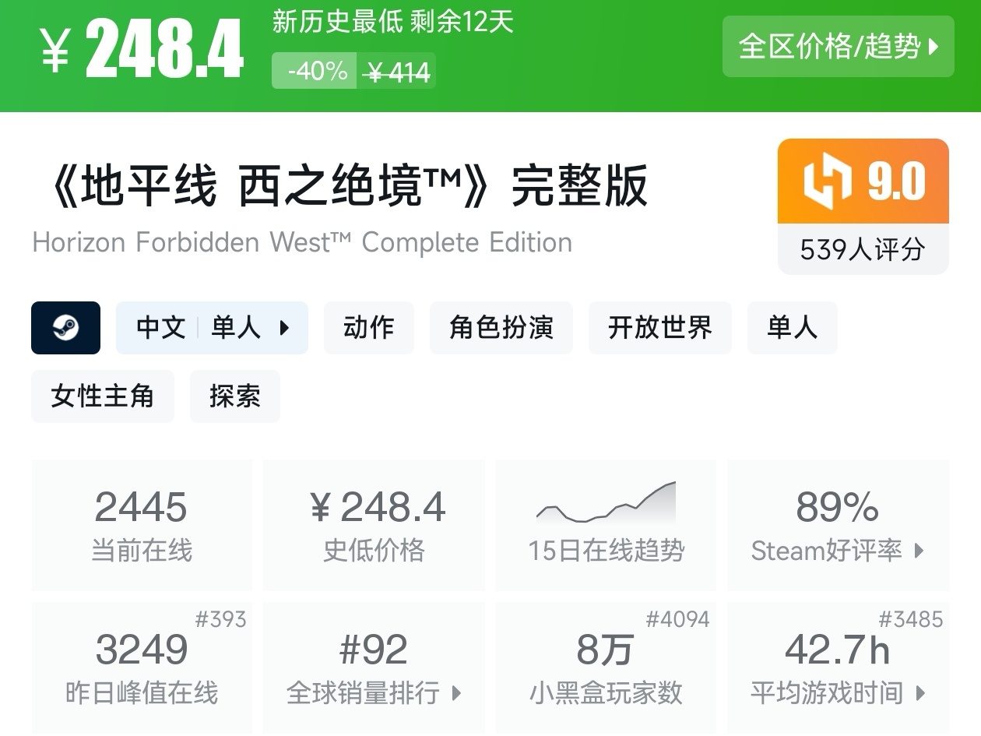The width and height of the screenshot is (981, 736).
Task: Expand the Steam好评率 89% details
Action: click(838, 525)
